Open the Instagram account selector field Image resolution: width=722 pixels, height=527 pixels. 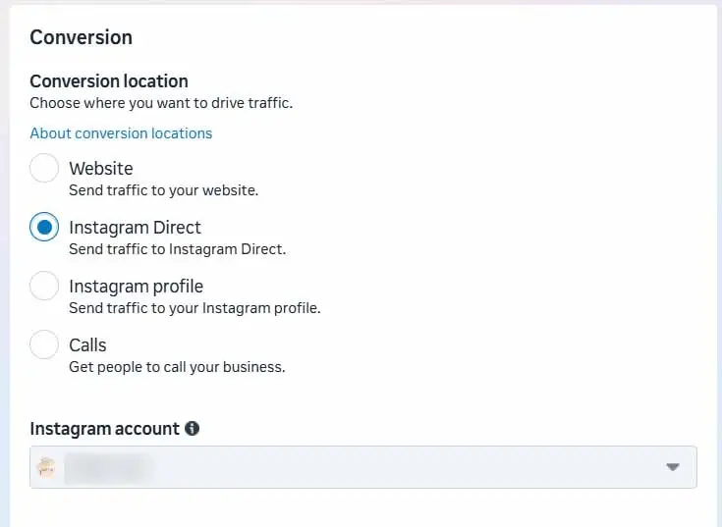(363, 467)
